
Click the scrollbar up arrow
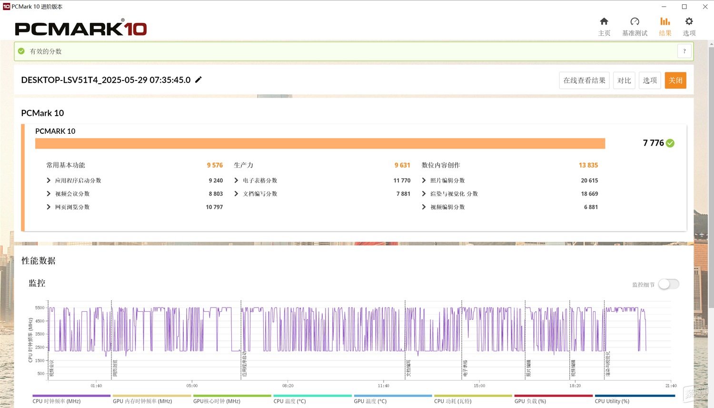pyautogui.click(x=711, y=44)
